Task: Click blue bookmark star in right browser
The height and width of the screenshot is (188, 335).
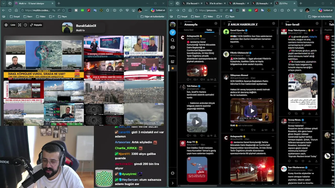Action: point(231,10)
